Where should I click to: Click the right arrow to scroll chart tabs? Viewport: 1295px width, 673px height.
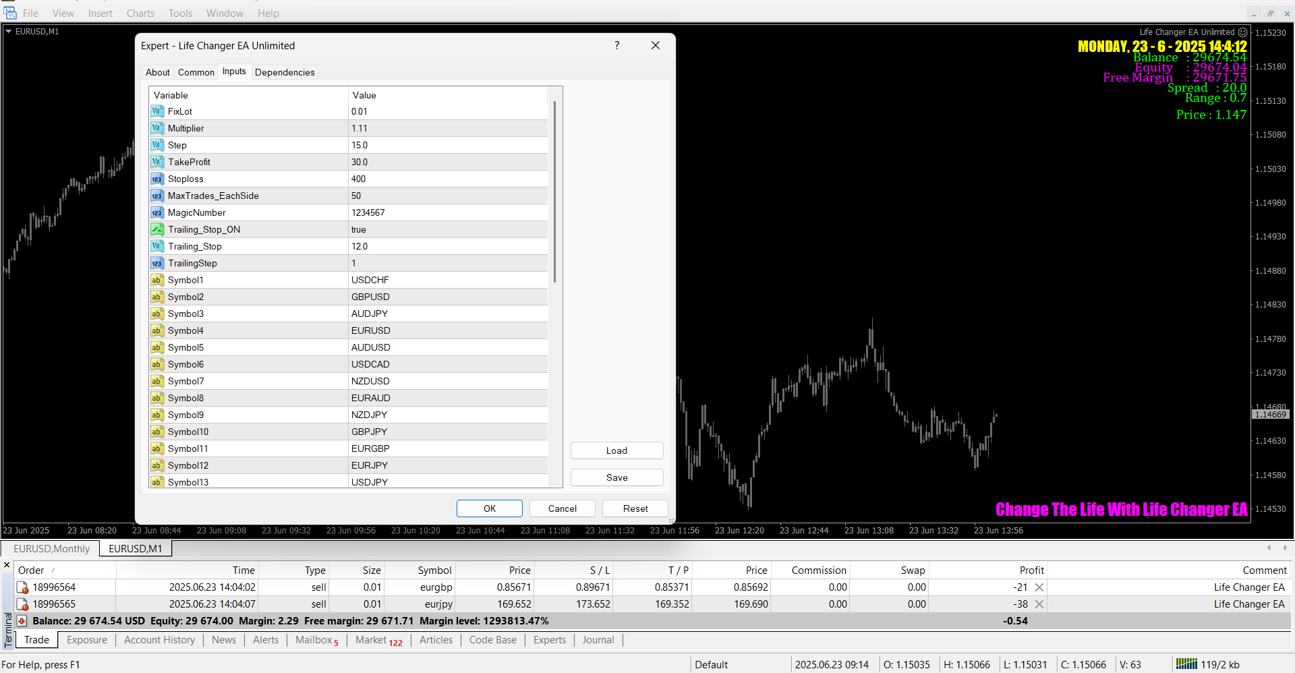pos(1285,548)
